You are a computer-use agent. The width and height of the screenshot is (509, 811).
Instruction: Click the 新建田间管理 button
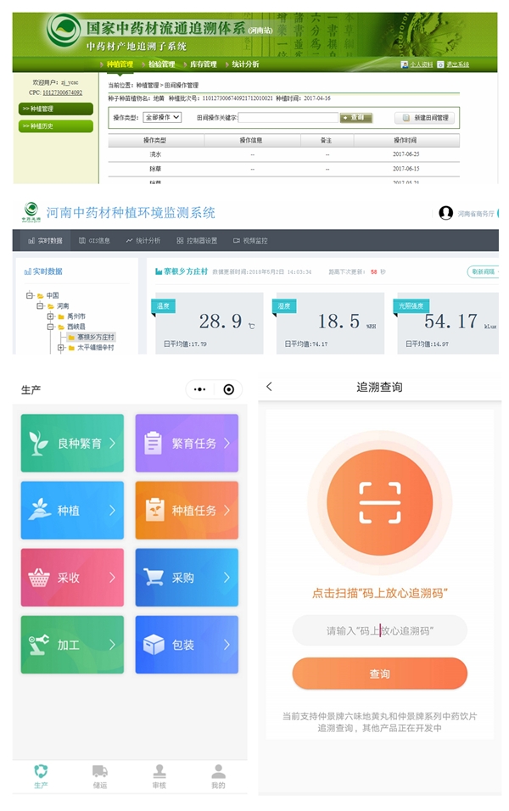[x=425, y=118]
